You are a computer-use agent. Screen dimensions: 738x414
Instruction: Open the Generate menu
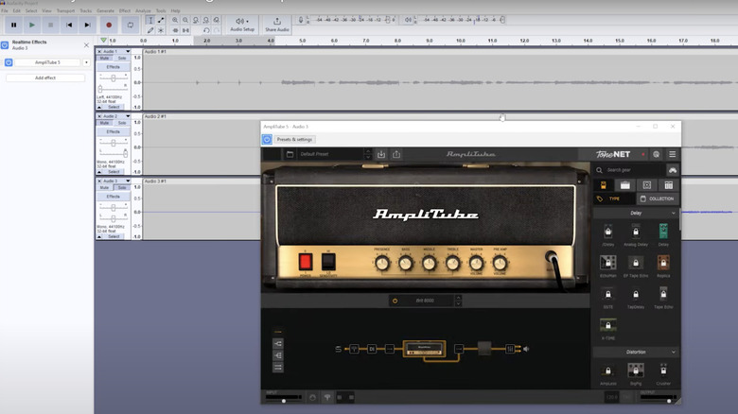click(x=104, y=10)
